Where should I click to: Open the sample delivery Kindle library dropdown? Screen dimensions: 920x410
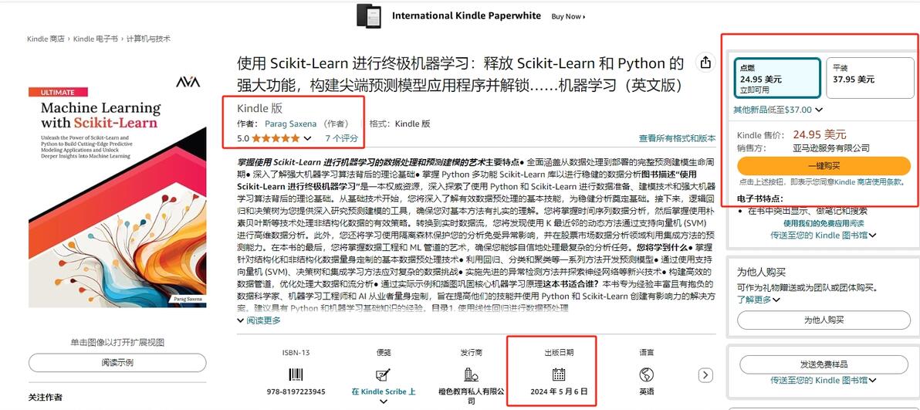click(x=824, y=380)
